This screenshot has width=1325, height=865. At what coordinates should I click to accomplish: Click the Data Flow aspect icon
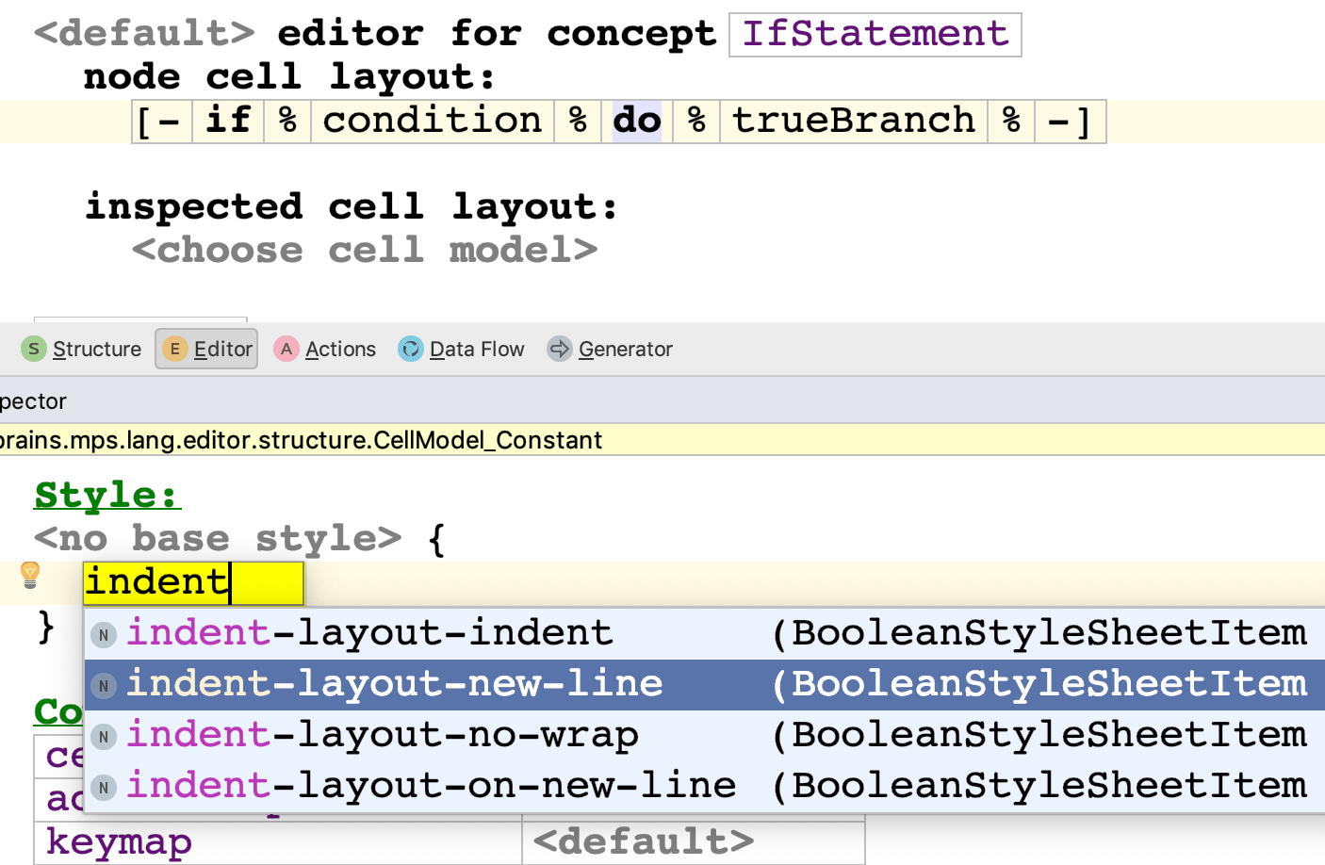tap(411, 350)
